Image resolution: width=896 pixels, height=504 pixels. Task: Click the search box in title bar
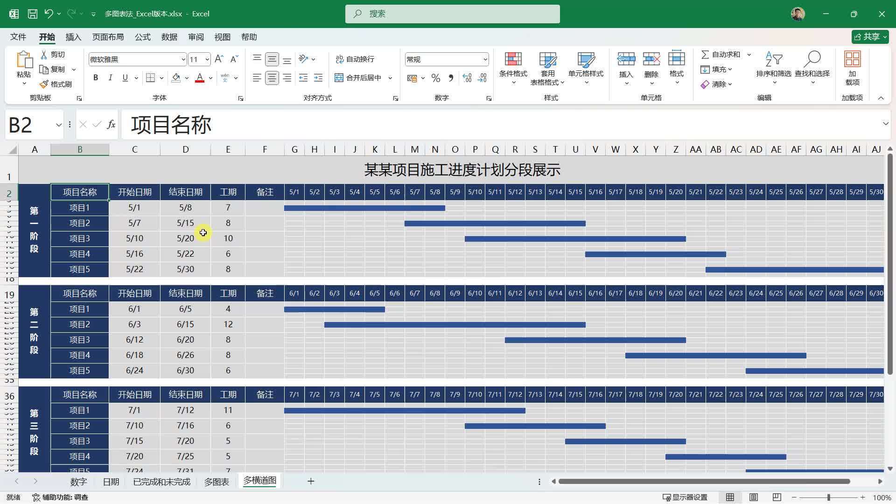click(452, 14)
